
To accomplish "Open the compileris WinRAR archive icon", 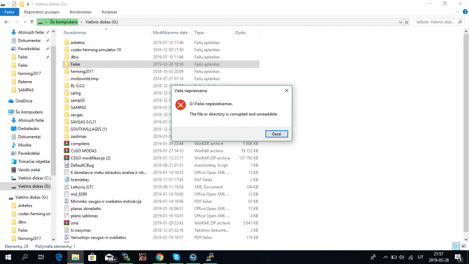I will [x=67, y=143].
